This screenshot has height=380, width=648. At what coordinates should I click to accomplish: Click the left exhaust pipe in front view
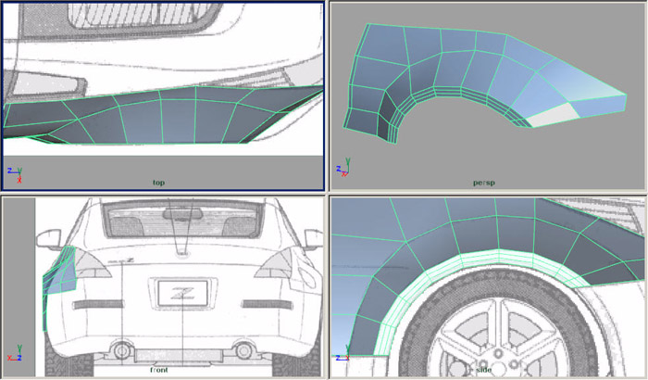click(120, 350)
